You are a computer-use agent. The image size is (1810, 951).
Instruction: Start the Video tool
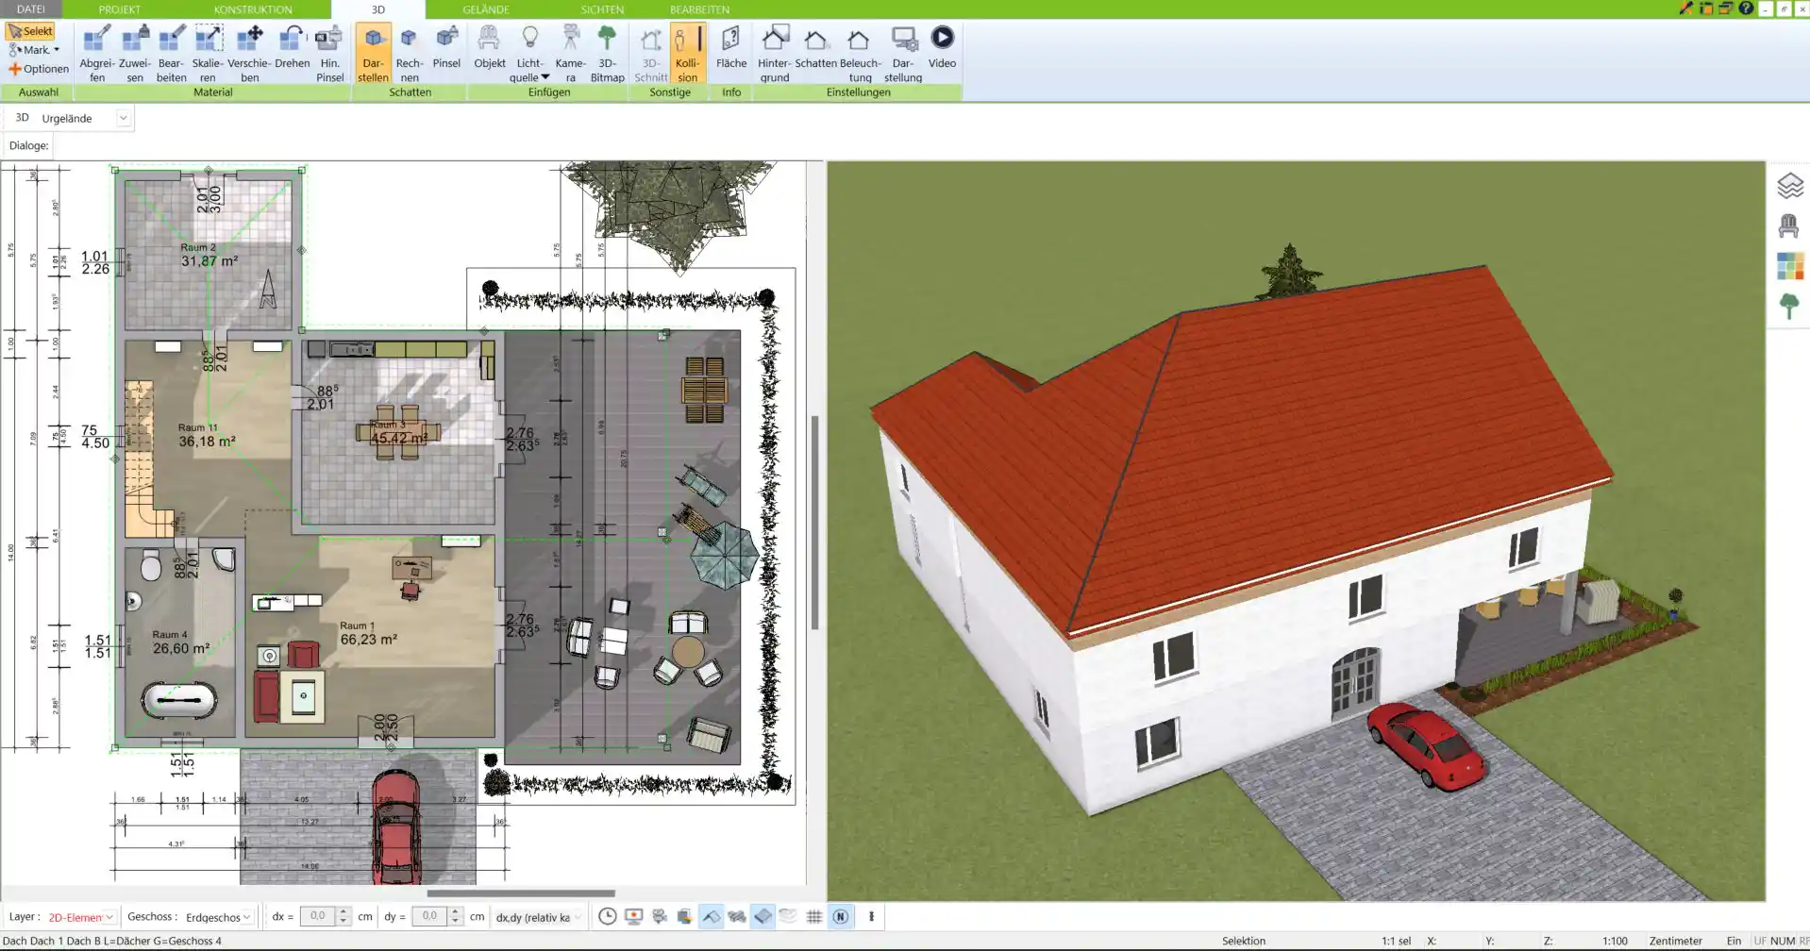(942, 47)
